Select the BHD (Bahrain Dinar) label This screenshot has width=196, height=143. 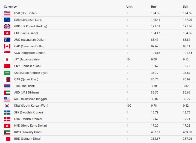point(28,139)
